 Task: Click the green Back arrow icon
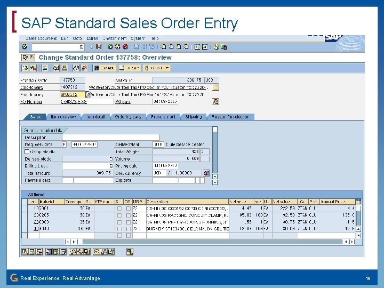click(x=110, y=46)
